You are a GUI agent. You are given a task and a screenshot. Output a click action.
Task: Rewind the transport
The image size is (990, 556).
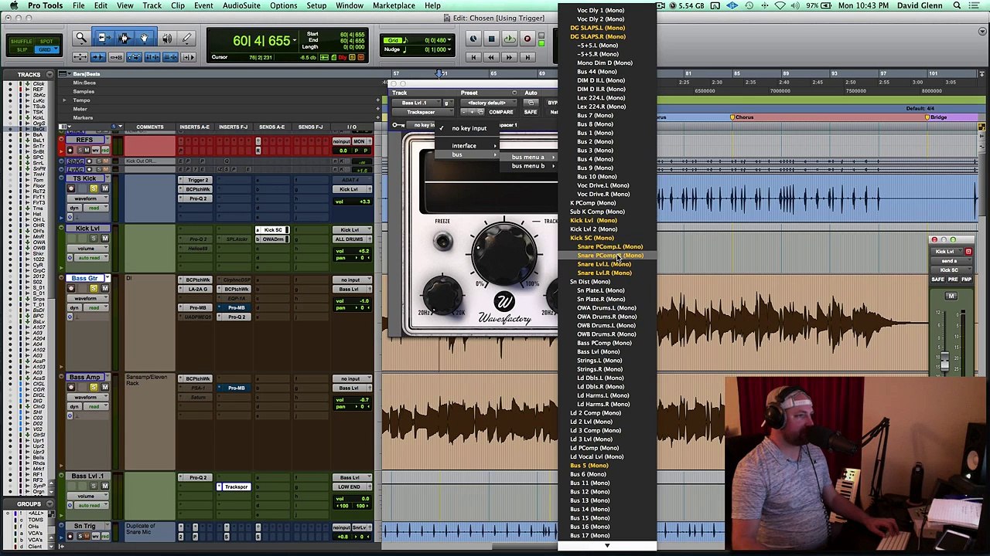[491, 57]
